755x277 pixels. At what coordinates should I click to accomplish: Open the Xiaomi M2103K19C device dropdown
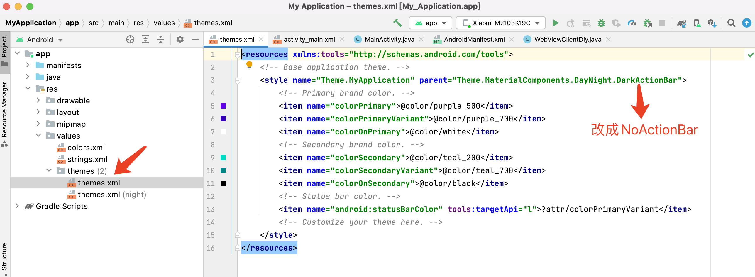(500, 23)
